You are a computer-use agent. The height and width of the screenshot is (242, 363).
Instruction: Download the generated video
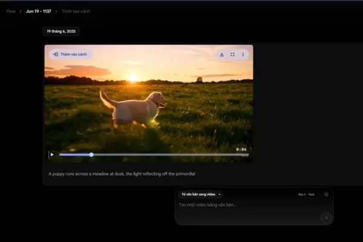[222, 54]
